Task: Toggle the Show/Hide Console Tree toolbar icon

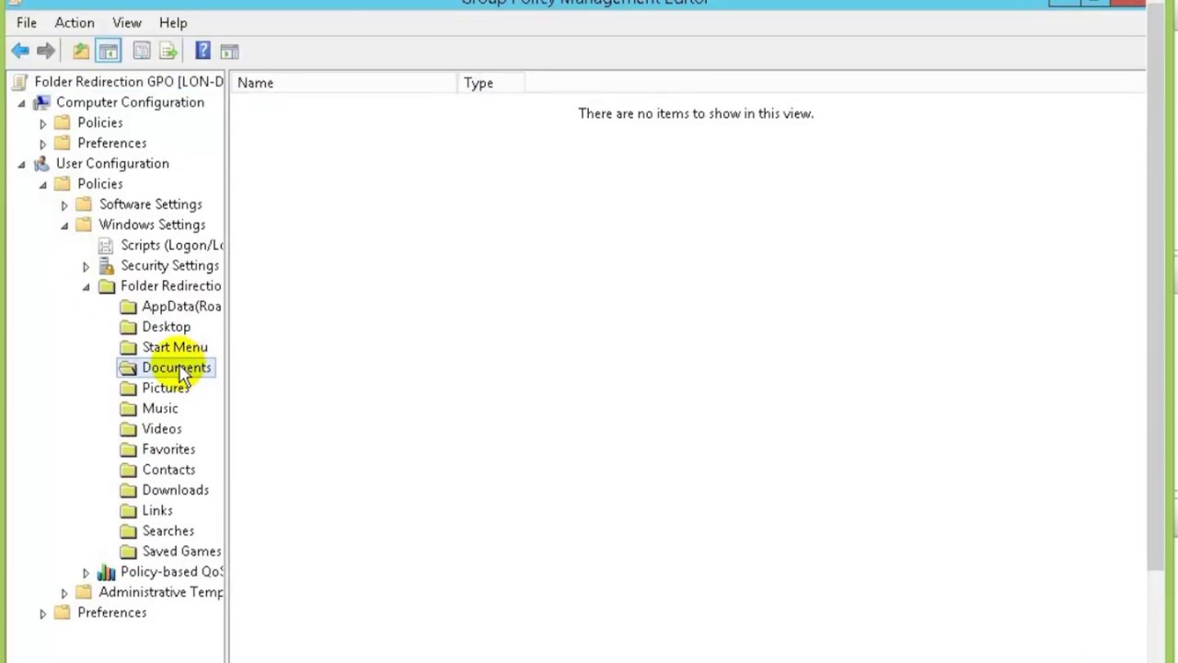Action: (108, 51)
